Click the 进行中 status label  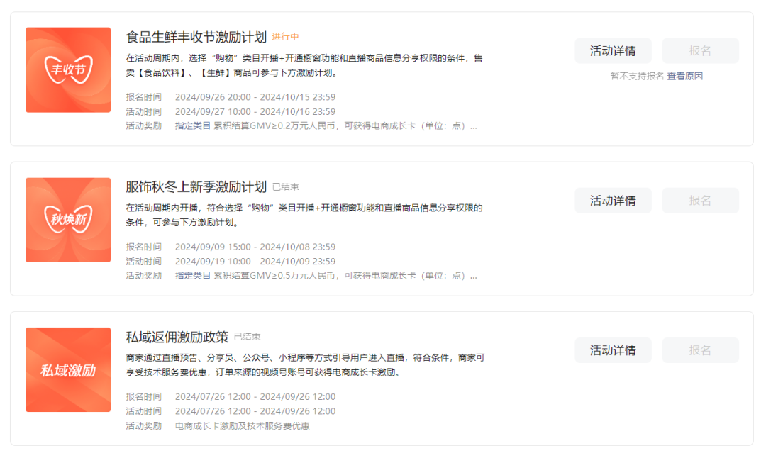(x=285, y=38)
